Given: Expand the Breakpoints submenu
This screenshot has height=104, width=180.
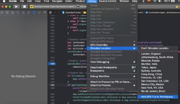Looking at the screenshot, I should click(x=112, y=71).
